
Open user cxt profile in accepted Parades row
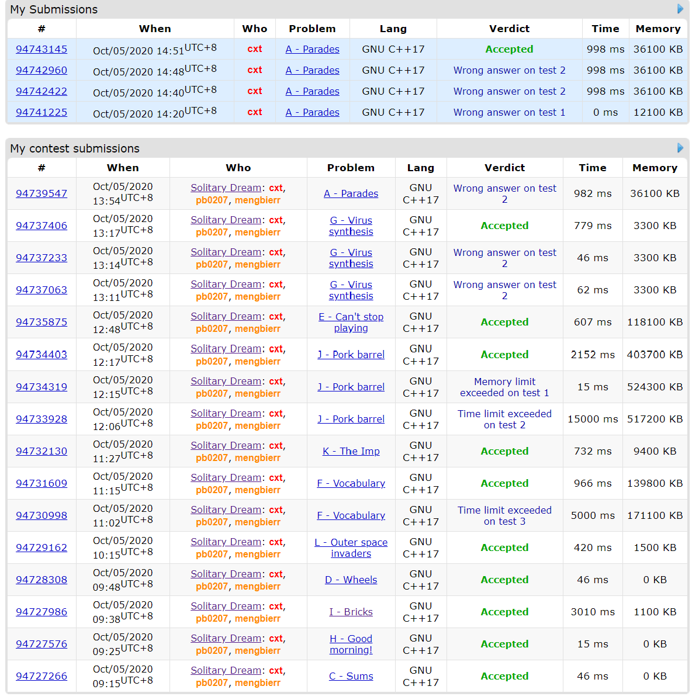254,50
